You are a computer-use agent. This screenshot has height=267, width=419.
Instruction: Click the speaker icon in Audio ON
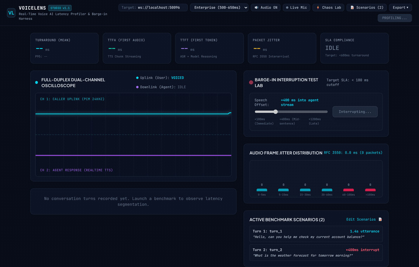[x=256, y=7]
